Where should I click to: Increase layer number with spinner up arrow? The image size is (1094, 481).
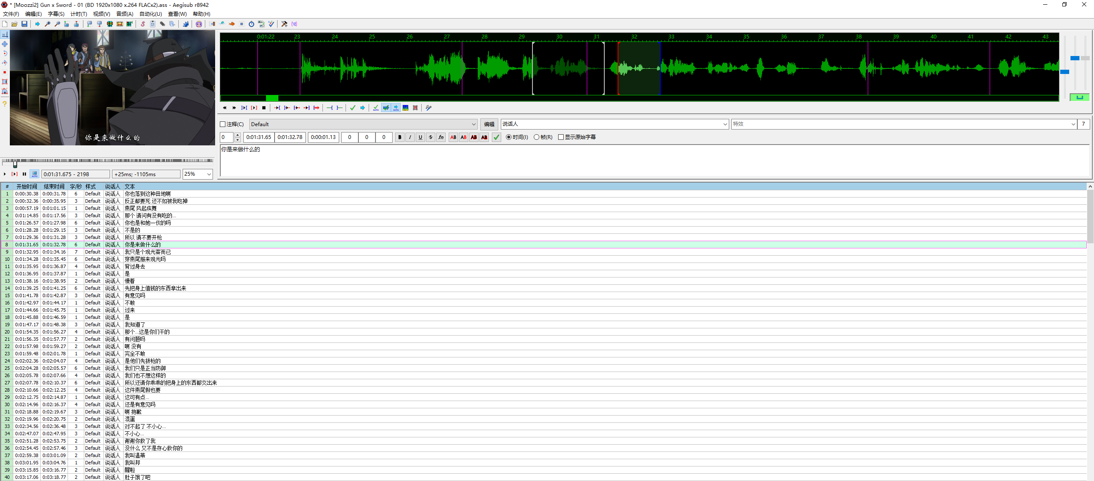(237, 135)
